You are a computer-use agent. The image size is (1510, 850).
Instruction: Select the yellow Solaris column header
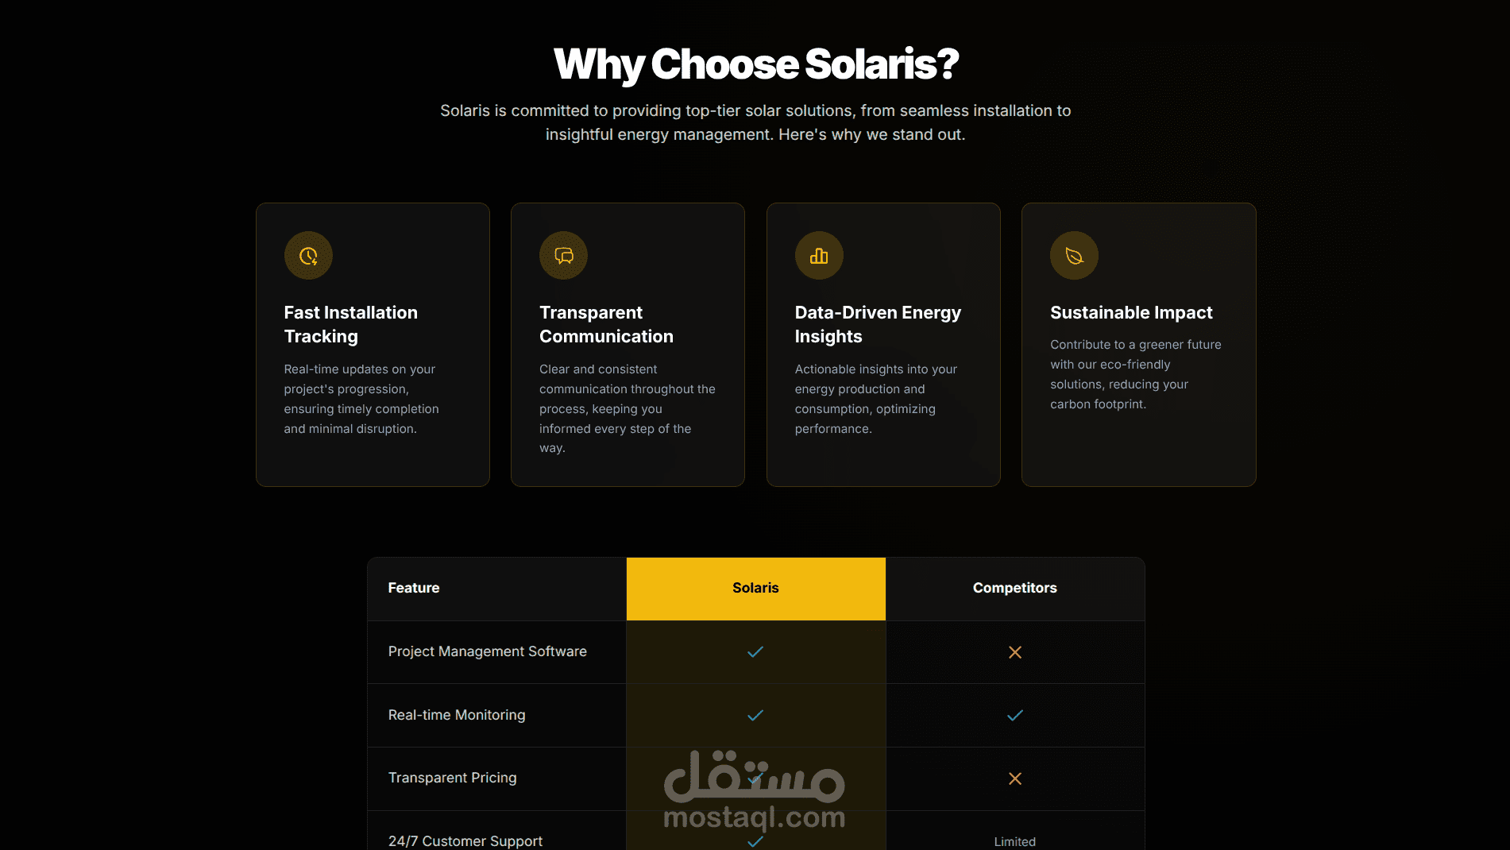click(x=755, y=588)
